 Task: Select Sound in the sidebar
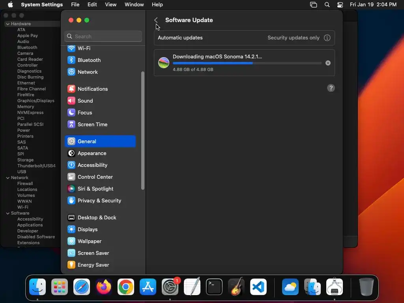(x=100, y=101)
